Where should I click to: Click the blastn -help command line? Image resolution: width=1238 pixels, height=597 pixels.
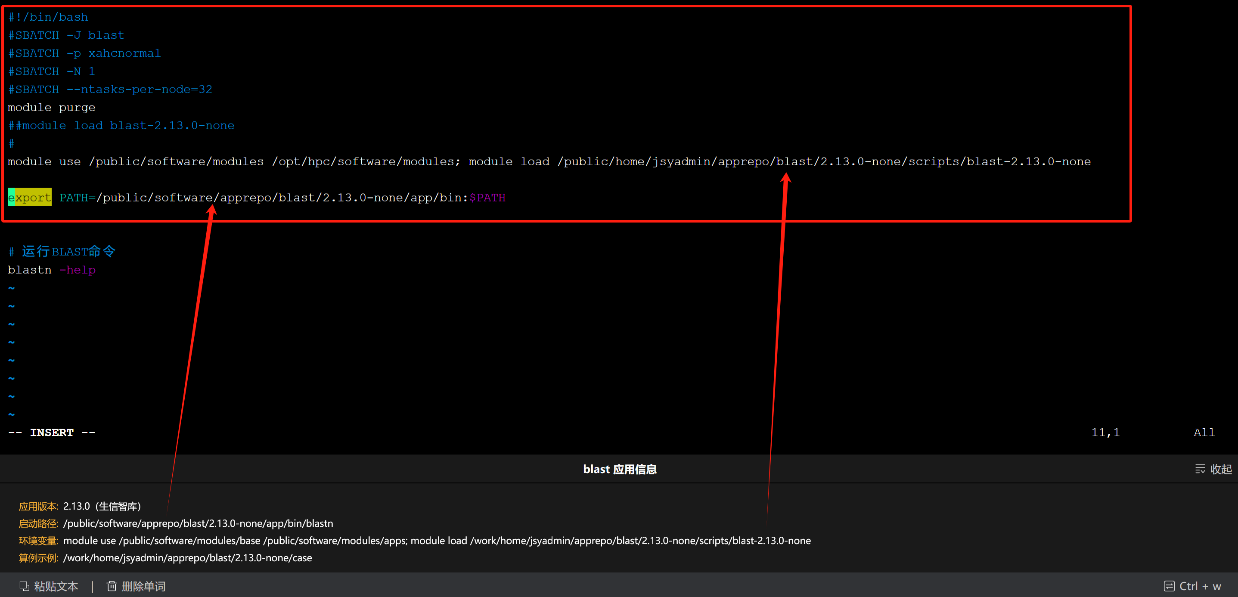[x=51, y=270]
